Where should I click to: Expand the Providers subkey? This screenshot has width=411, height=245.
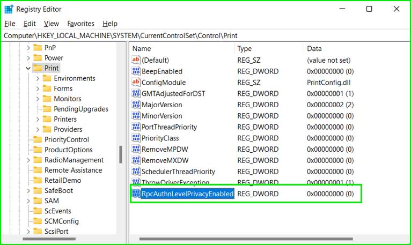point(38,129)
